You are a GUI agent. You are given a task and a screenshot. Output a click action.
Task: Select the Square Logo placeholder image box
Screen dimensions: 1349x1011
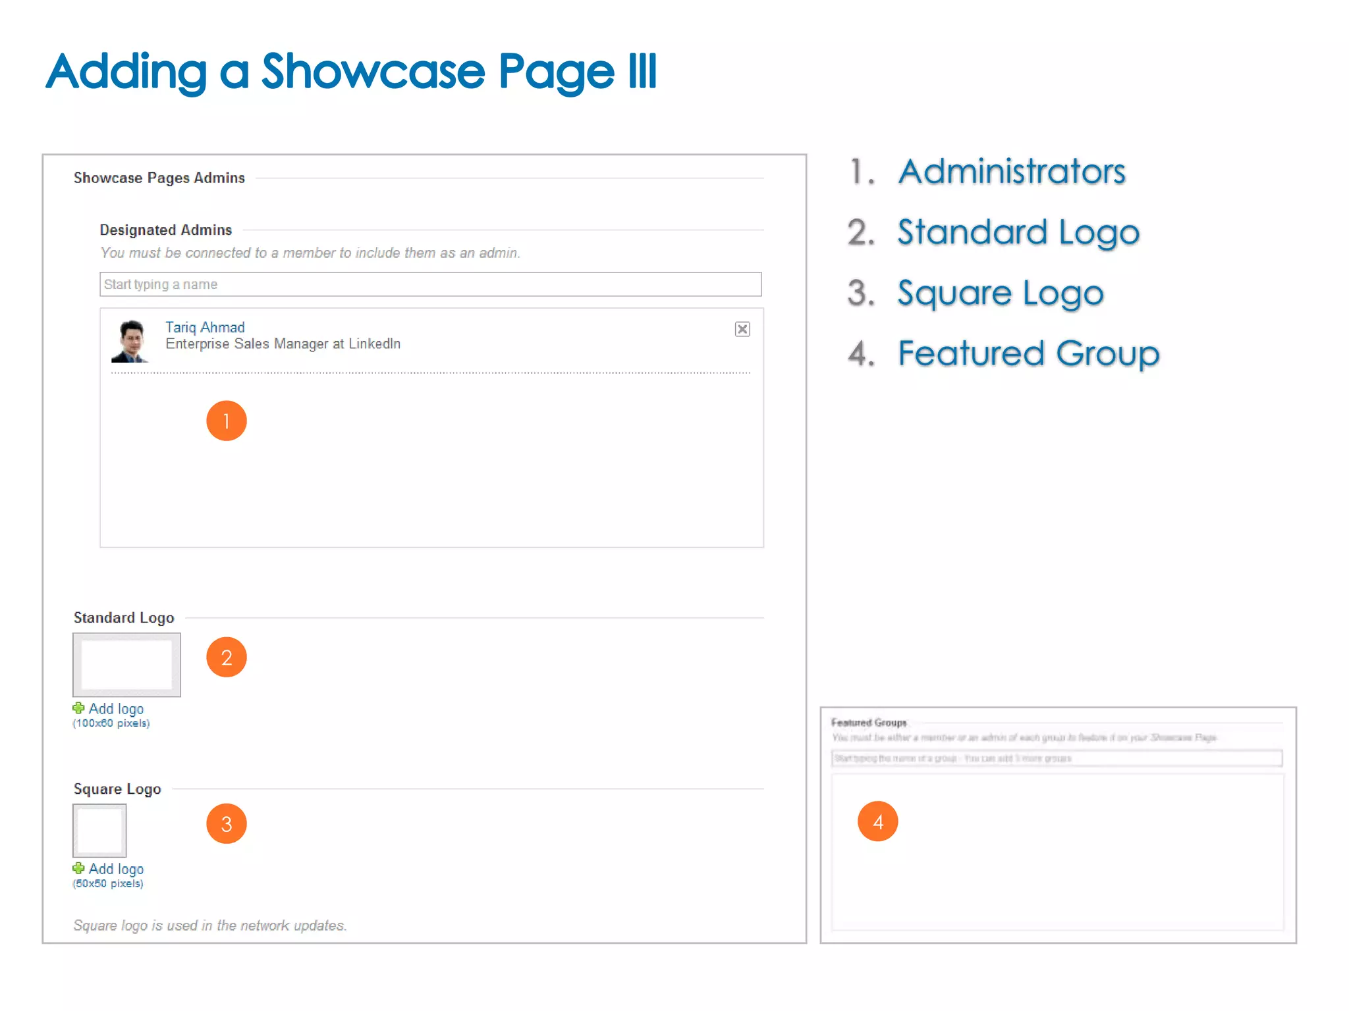pyautogui.click(x=99, y=830)
